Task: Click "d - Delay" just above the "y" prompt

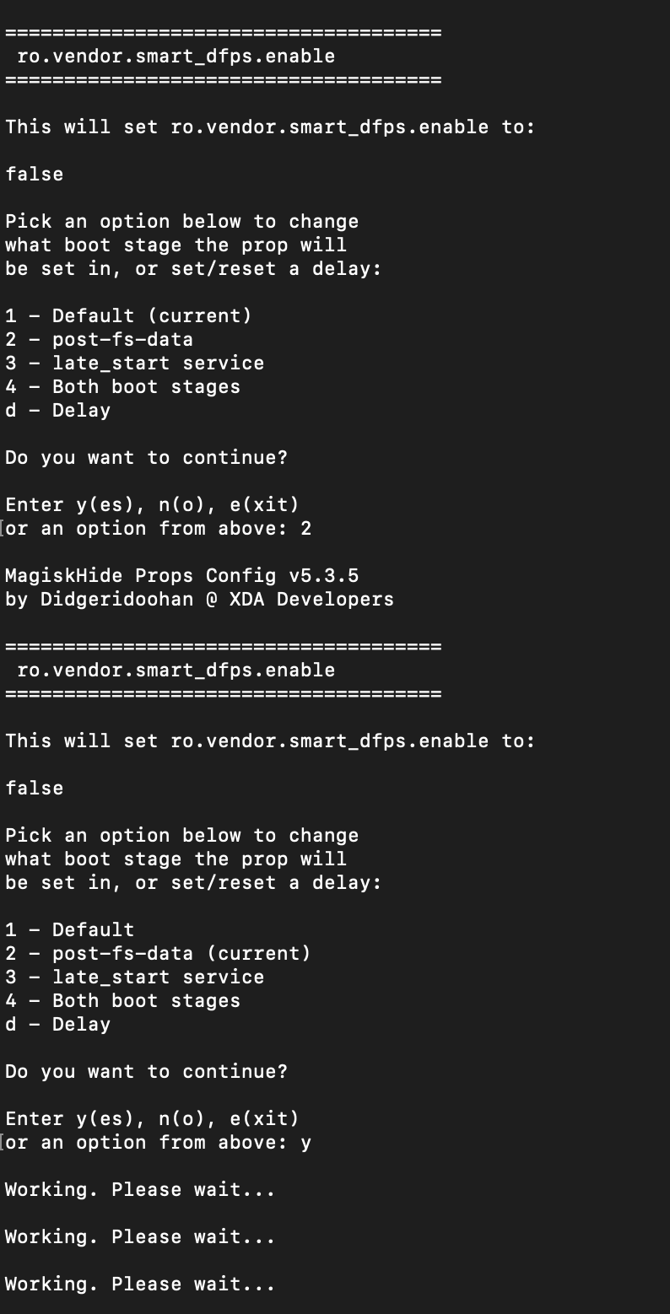Action: (57, 1025)
